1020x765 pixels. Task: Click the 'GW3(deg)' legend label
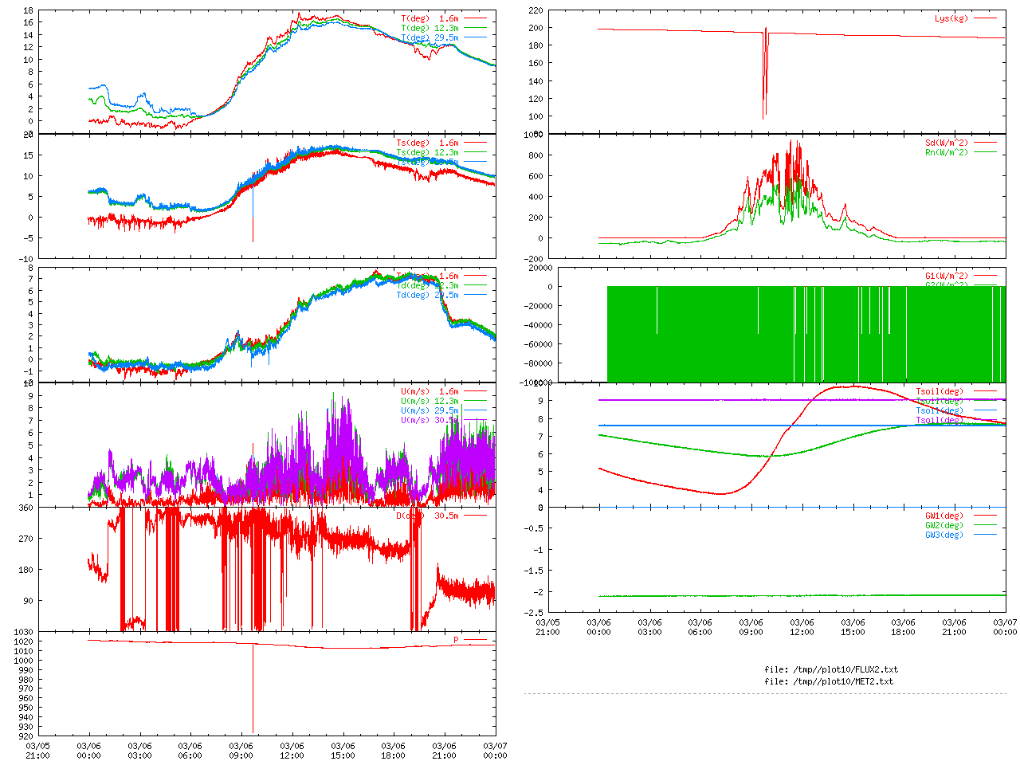tap(944, 535)
